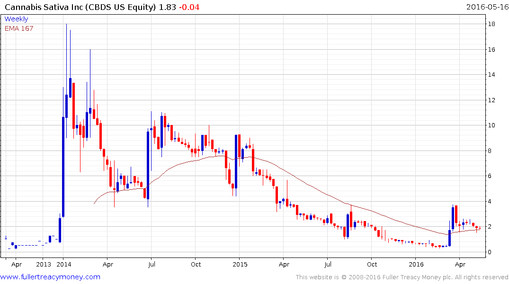
Task: Click the date 2016-05-16
Action: click(x=487, y=7)
